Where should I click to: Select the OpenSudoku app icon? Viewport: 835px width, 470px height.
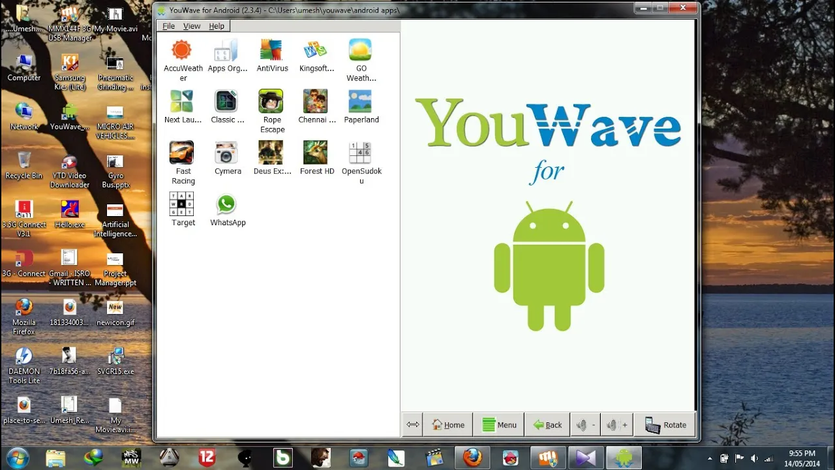(x=360, y=152)
